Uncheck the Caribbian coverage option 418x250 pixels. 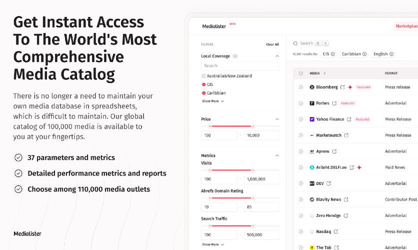point(203,93)
